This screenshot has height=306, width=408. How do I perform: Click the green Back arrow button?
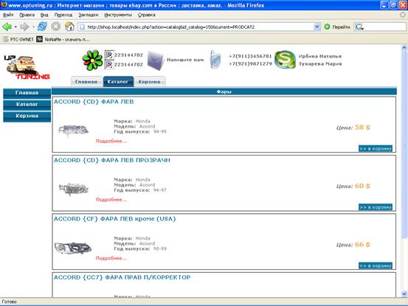click(7, 27)
